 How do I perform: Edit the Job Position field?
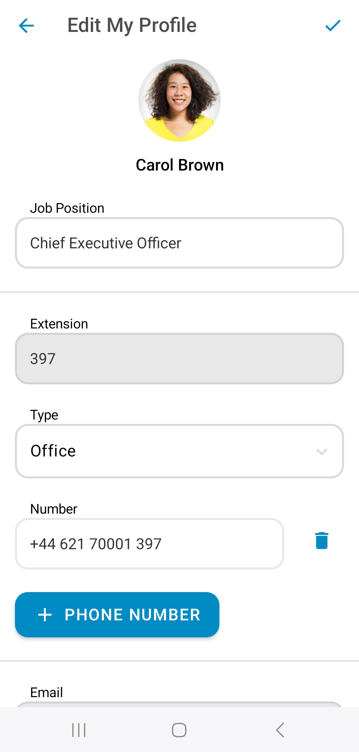(179, 243)
